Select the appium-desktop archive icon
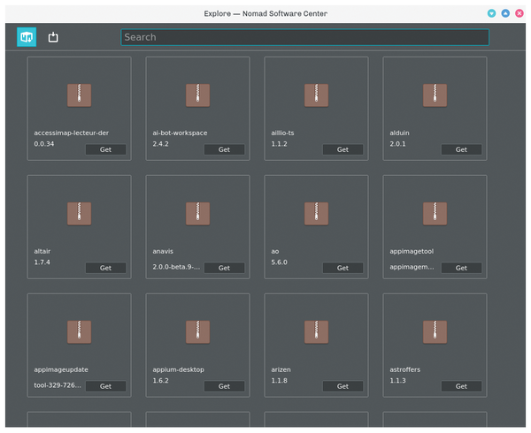531x433 pixels. click(x=197, y=332)
